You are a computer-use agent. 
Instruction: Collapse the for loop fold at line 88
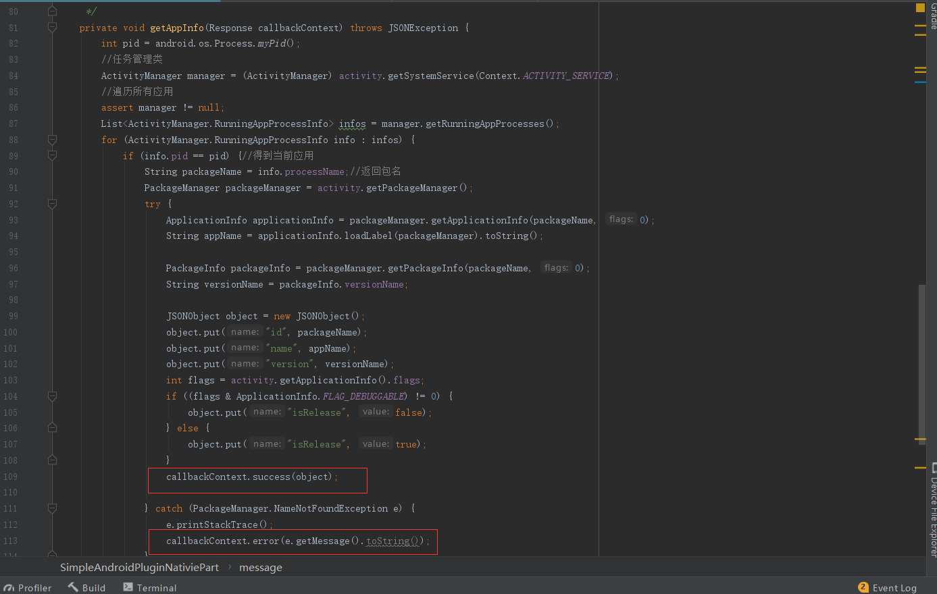pos(52,140)
